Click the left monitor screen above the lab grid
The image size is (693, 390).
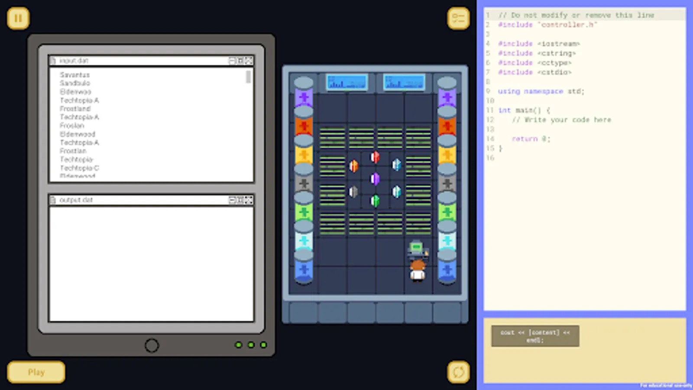[x=346, y=82]
